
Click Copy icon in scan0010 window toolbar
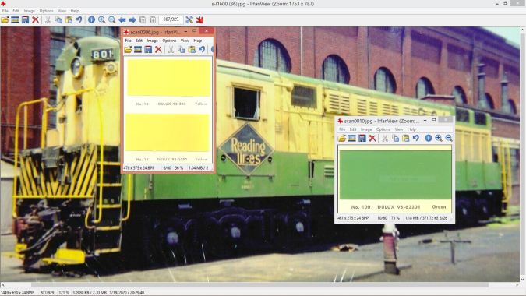coord(396,138)
